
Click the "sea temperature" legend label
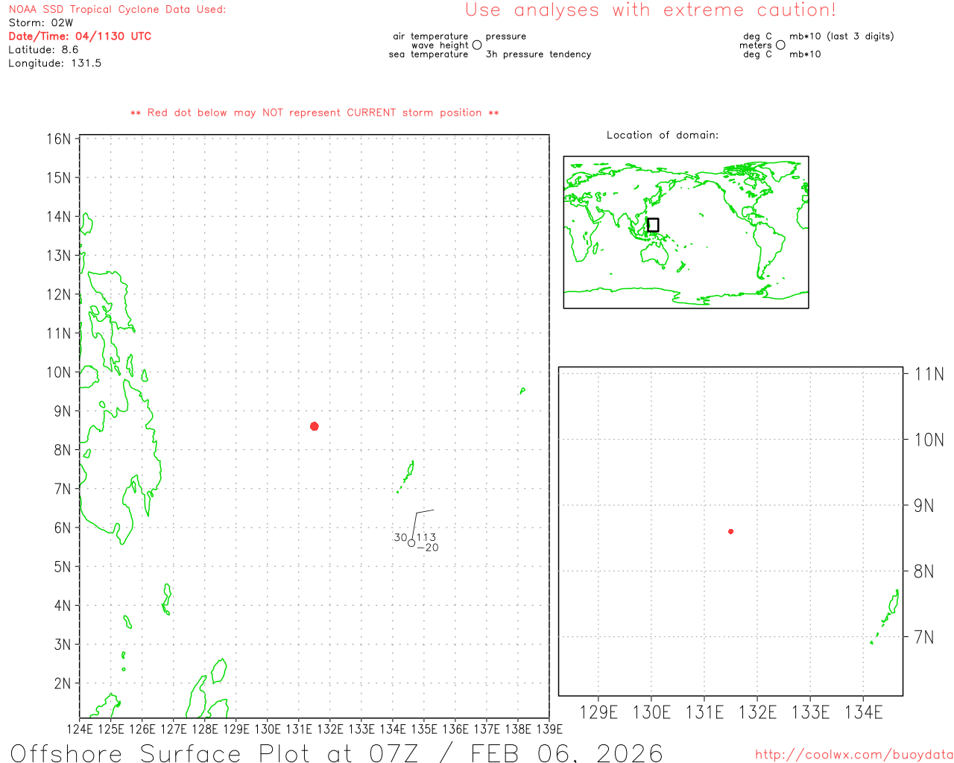[429, 54]
